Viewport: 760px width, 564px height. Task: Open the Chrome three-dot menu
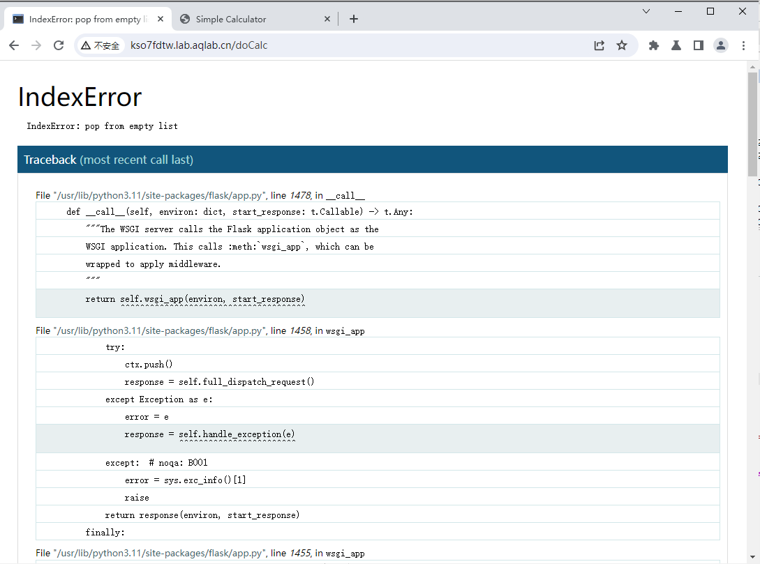click(x=743, y=45)
